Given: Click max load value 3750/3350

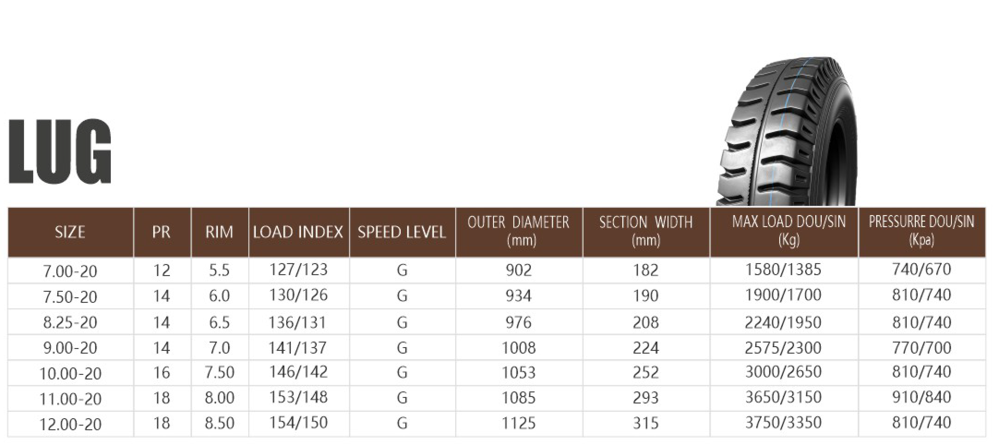Looking at the screenshot, I should tap(783, 423).
